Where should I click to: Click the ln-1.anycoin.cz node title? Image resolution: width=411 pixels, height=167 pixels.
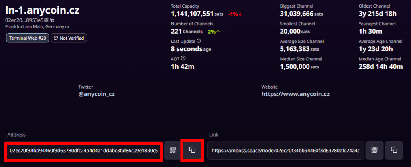(42, 10)
